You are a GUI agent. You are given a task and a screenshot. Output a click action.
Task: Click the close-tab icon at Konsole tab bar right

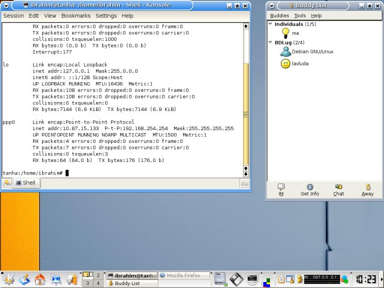[x=245, y=184]
